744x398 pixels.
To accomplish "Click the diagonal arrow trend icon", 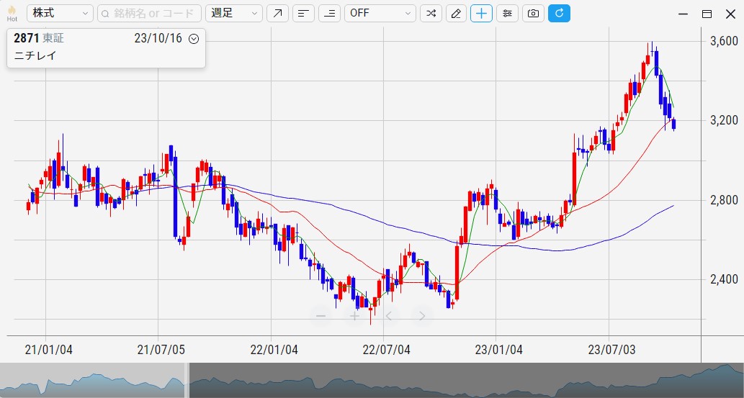I will tap(277, 13).
